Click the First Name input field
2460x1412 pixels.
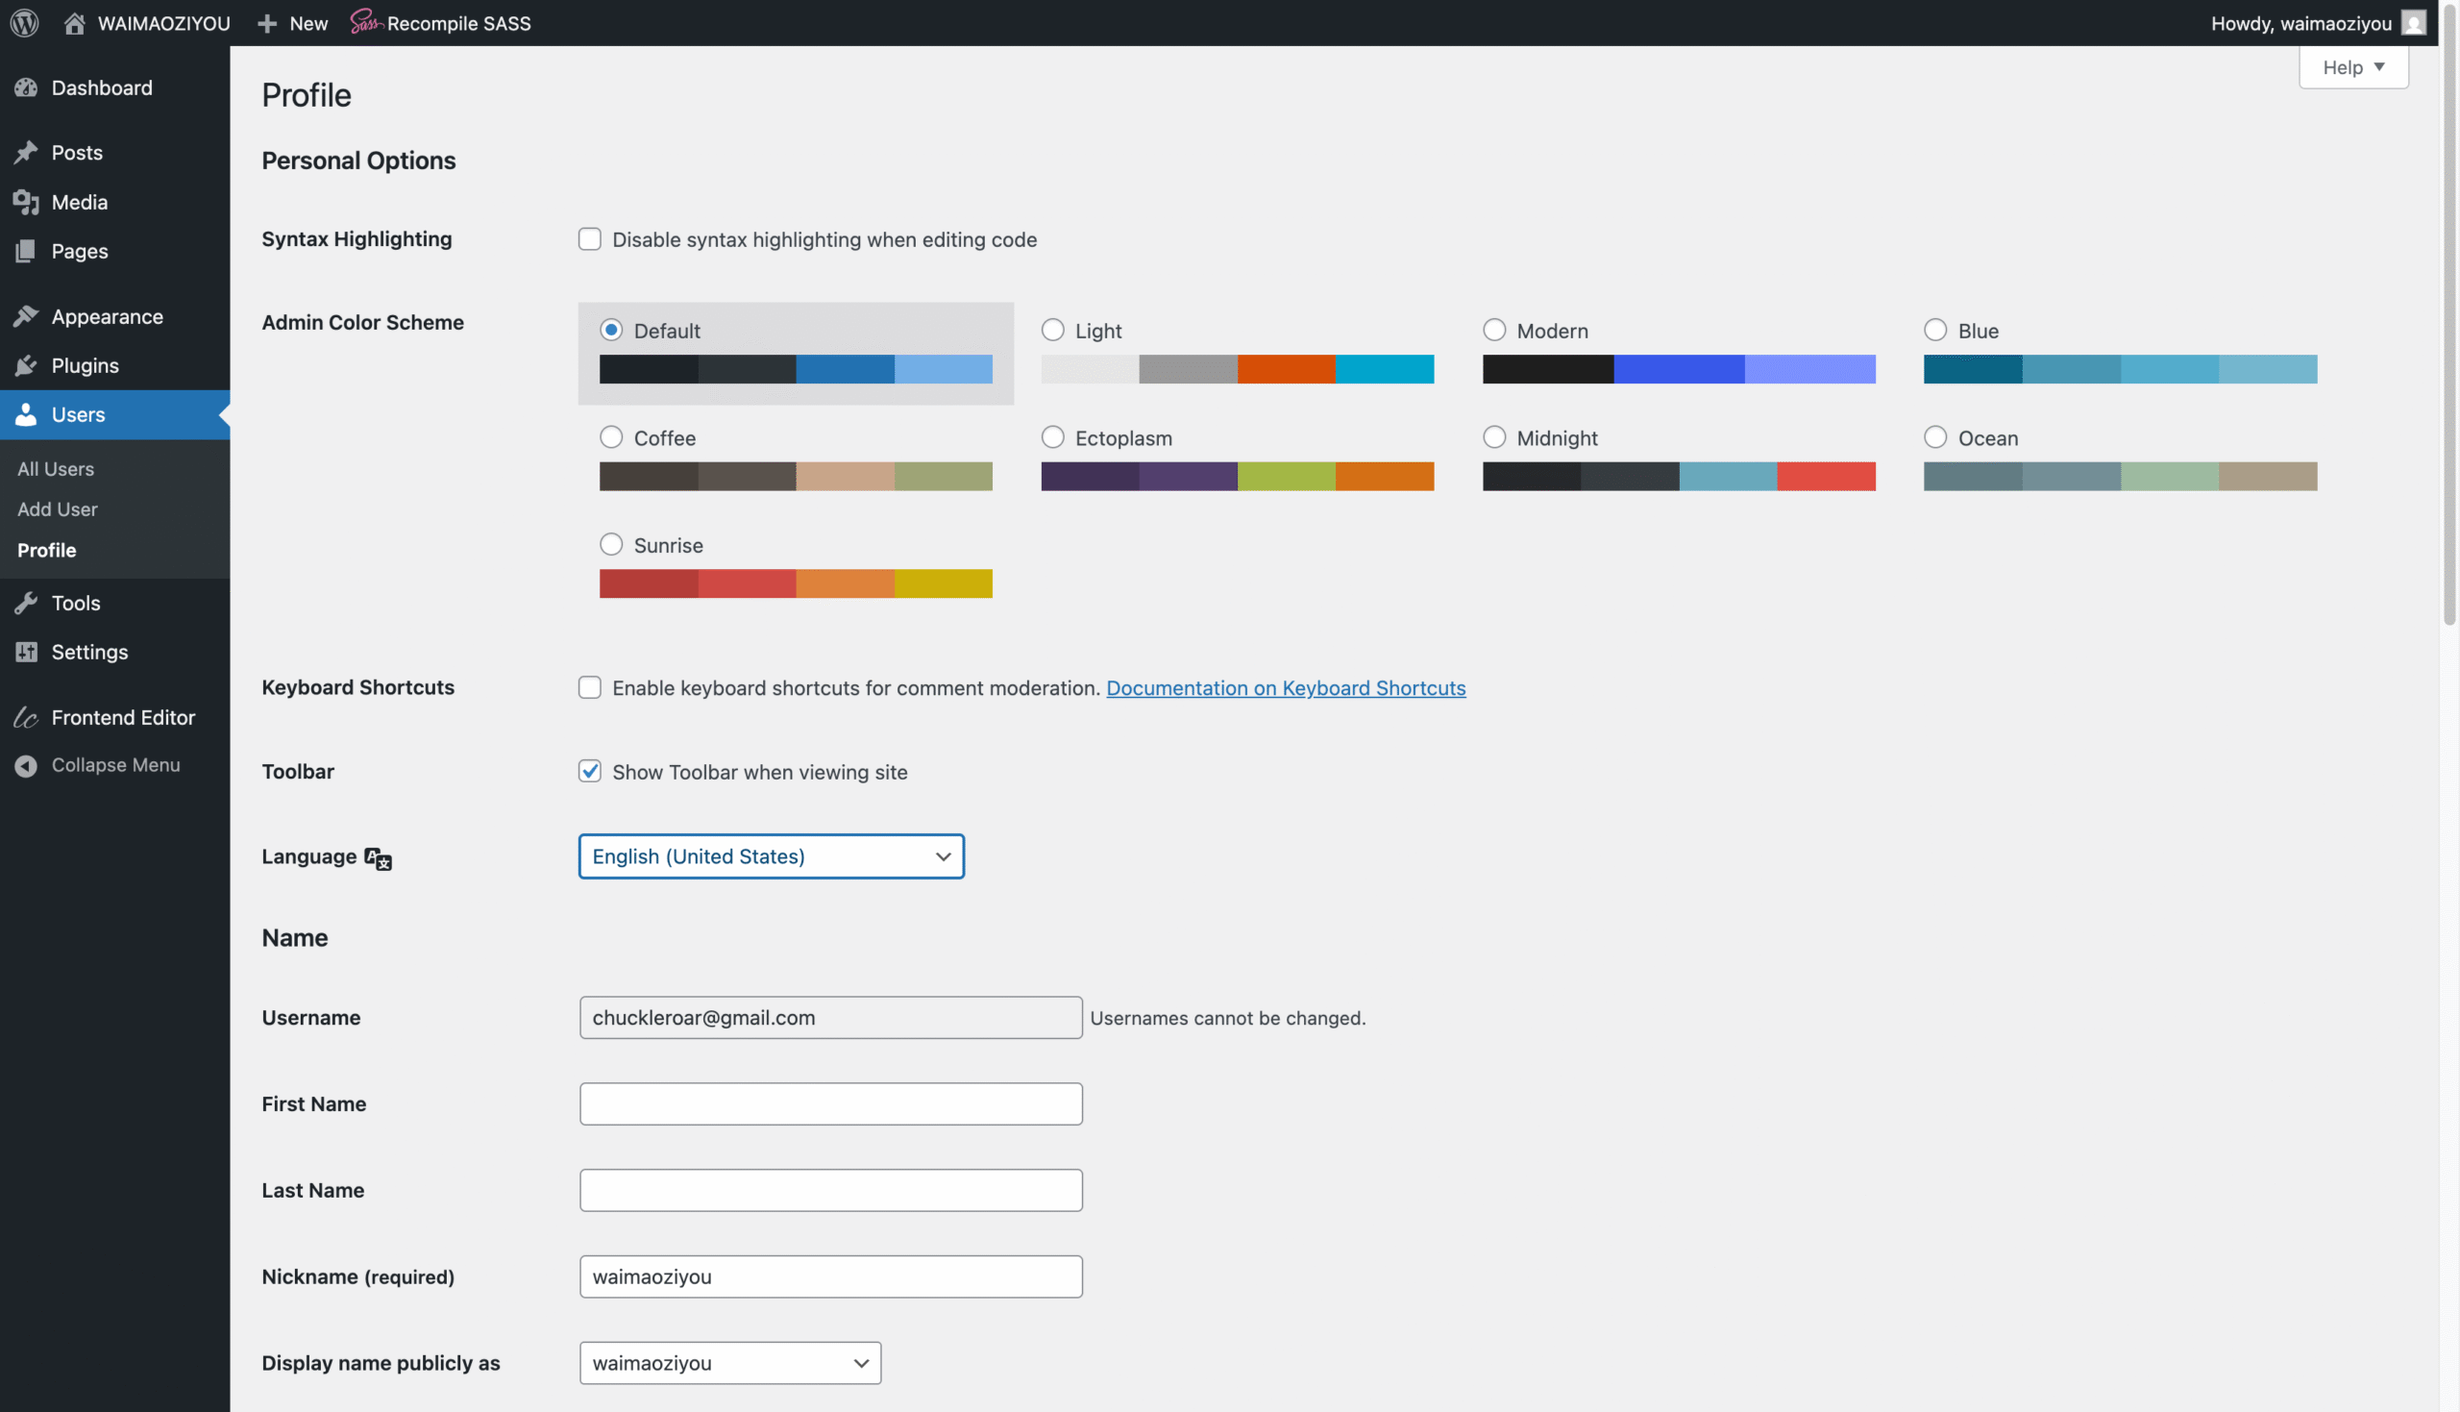click(x=829, y=1103)
